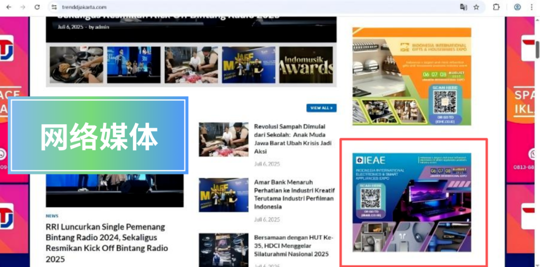Click the IGHE Gifts & Housewares Expo banner
540x267 pixels.
412,77
